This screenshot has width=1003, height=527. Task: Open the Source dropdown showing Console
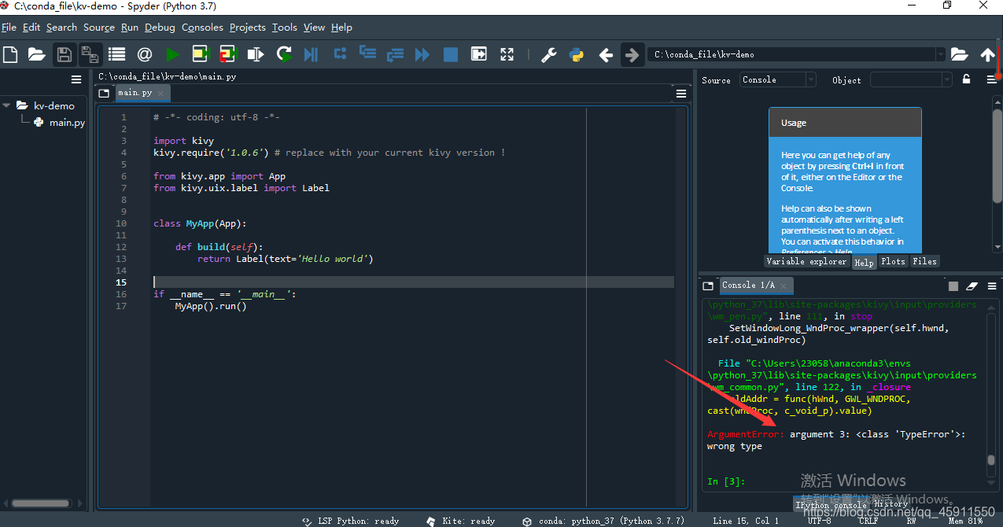pyautogui.click(x=777, y=79)
